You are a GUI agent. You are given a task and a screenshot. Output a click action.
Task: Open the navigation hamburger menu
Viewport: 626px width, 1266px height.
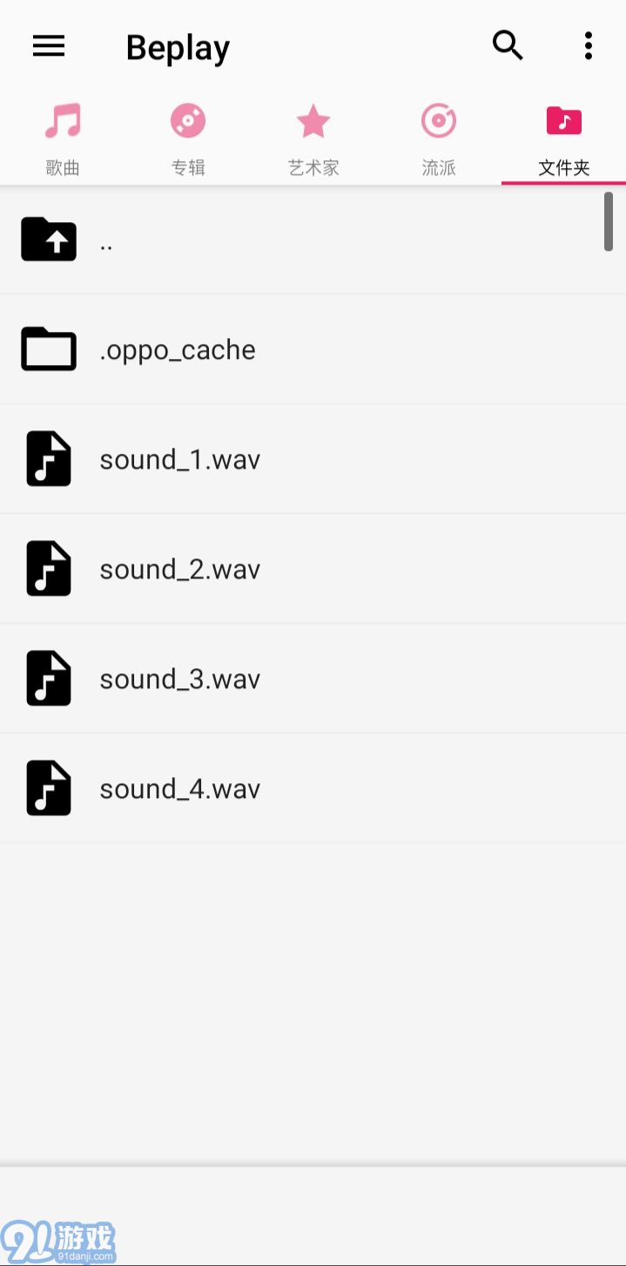click(49, 46)
